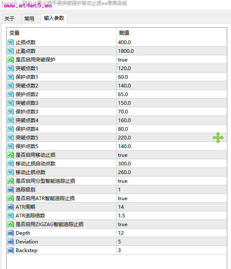Open the true dropdown for 是否启用ZIGZAG智能追踪止损
Screen dimensions: 231x269
(171, 224)
